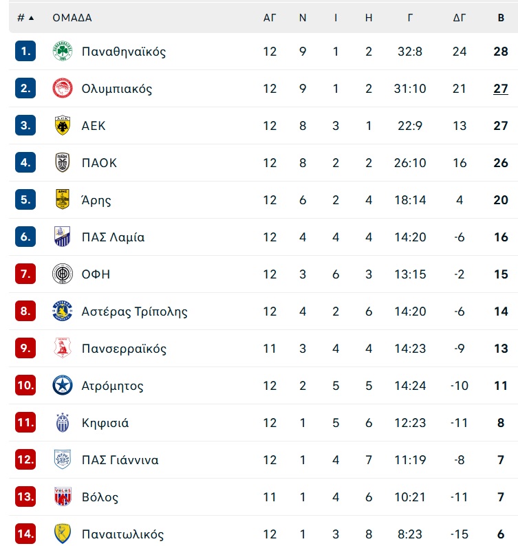
Task: Click the Παναιτωλικός yellow crest
Action: click(63, 534)
